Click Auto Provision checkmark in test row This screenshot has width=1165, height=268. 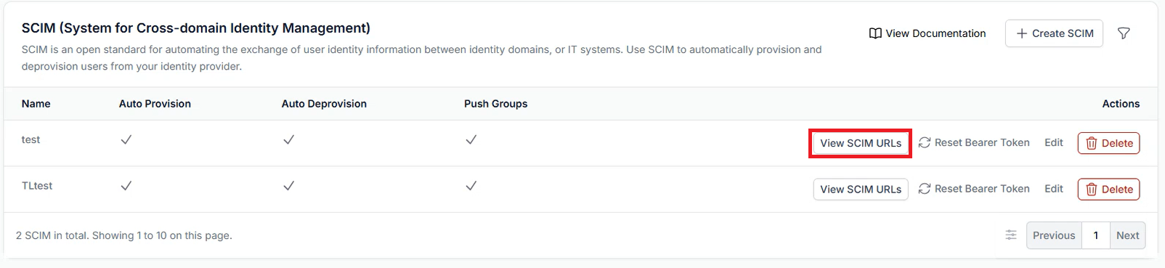click(126, 139)
